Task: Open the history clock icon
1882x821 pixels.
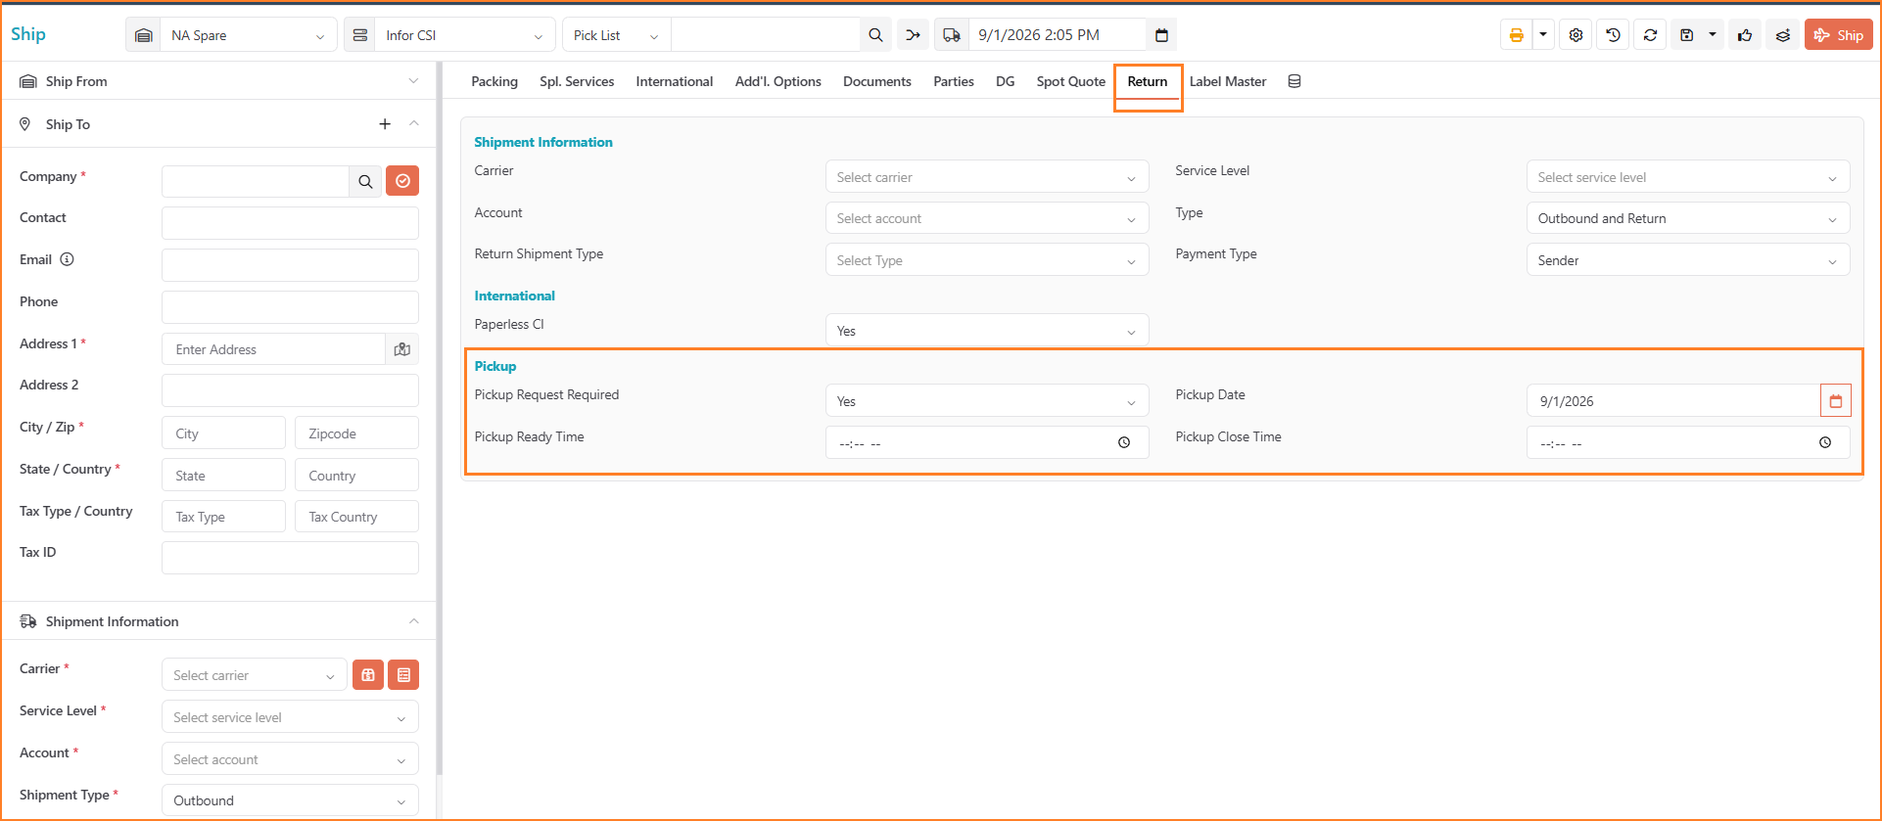Action: tap(1613, 35)
